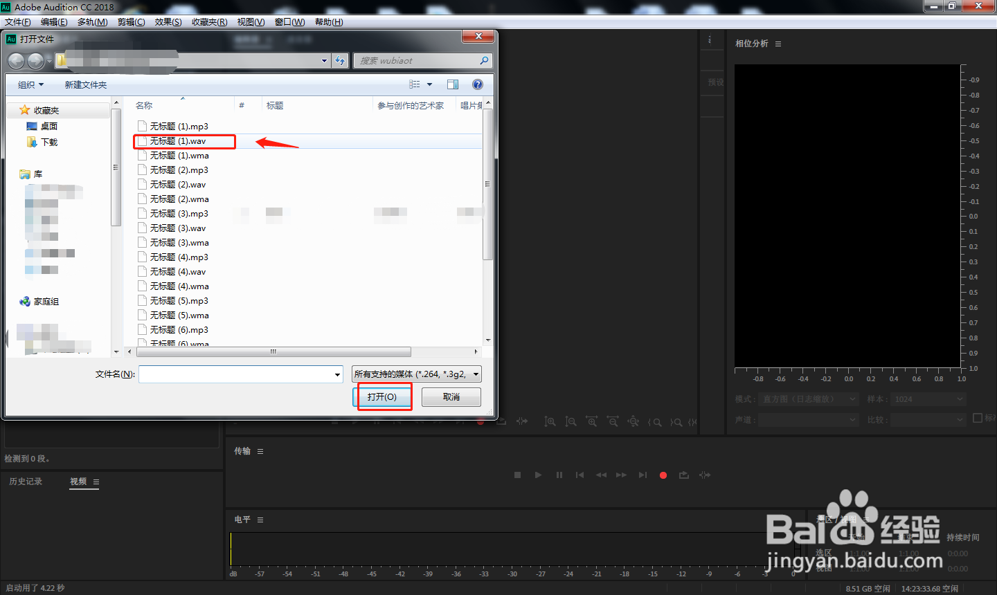Open Levels panel menu icon
The height and width of the screenshot is (595, 997).
(260, 520)
